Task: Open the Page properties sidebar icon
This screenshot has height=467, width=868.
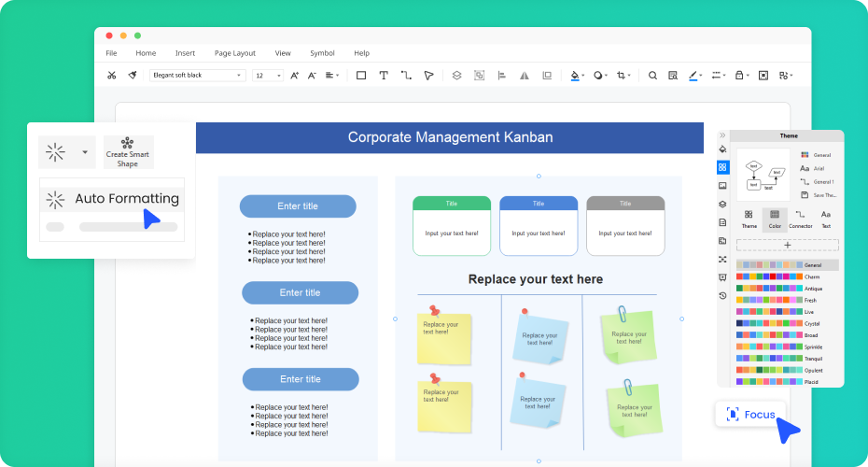Action: pyautogui.click(x=722, y=222)
